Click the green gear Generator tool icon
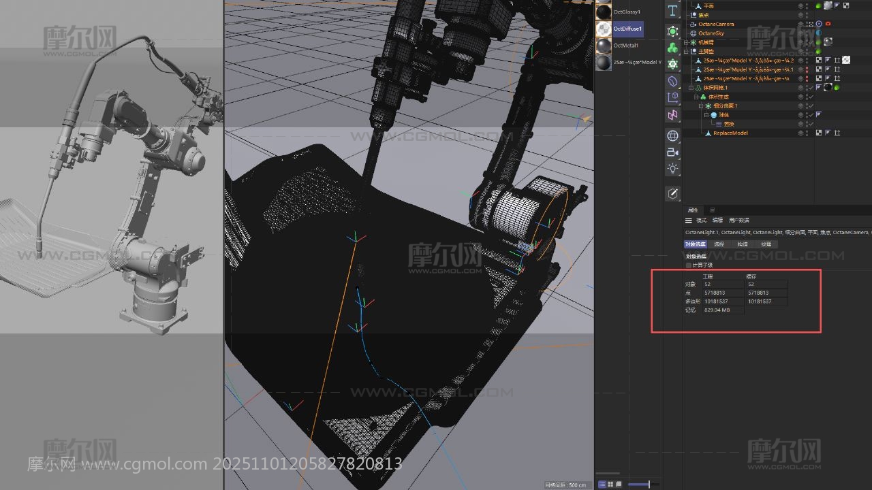Screen dimensions: 872x490 click(x=672, y=64)
